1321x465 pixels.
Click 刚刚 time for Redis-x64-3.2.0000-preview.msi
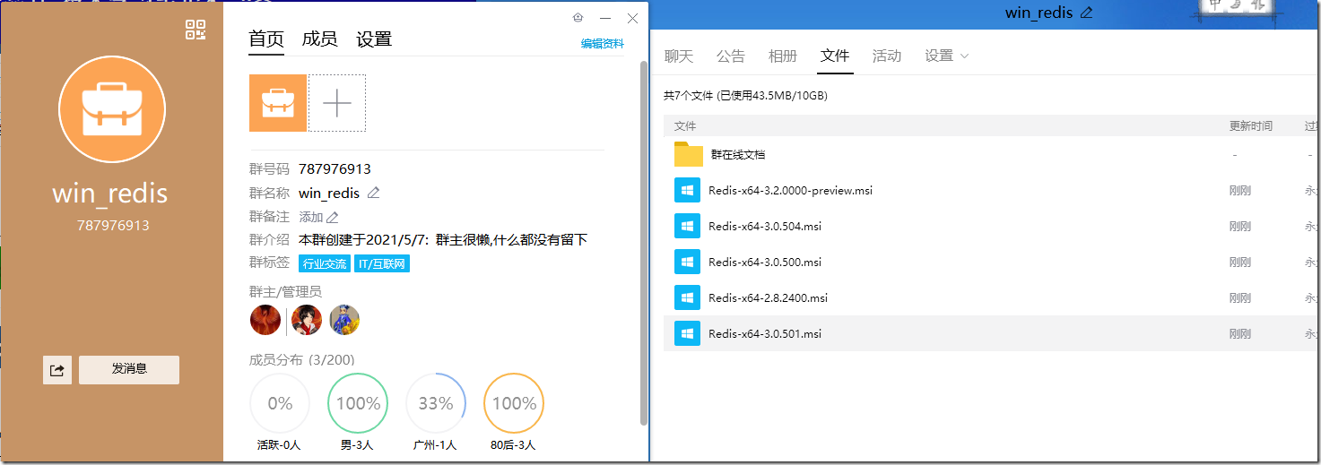click(x=1239, y=191)
